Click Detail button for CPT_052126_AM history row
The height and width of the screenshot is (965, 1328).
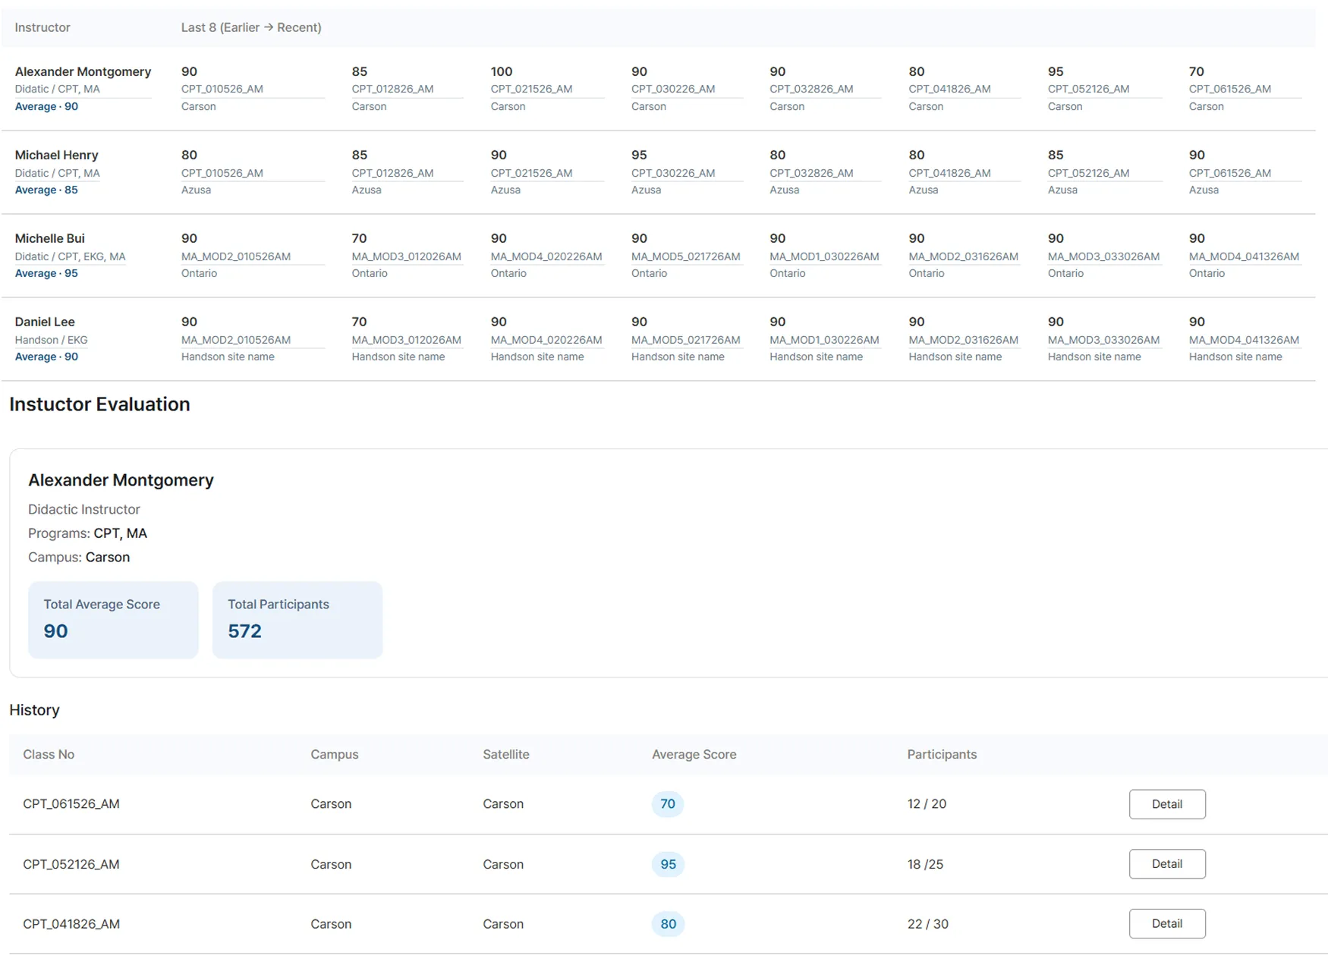coord(1166,864)
